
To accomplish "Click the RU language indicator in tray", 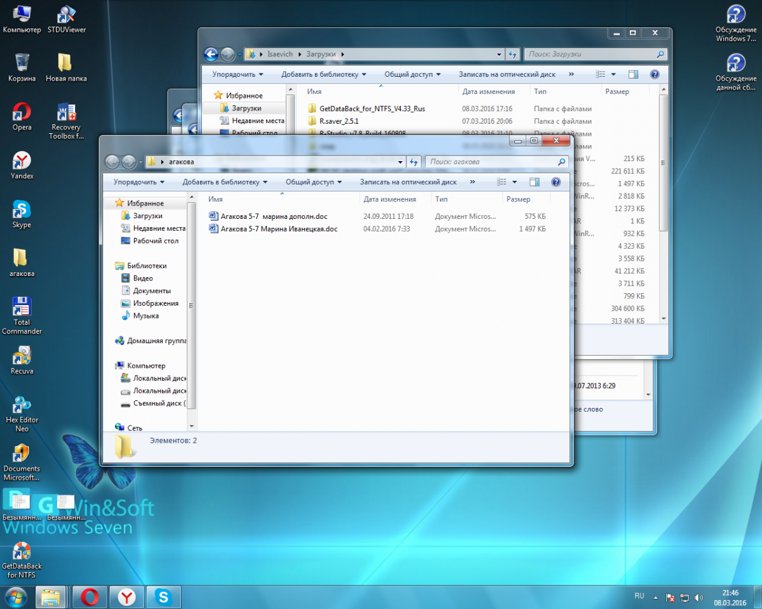I will click(639, 596).
